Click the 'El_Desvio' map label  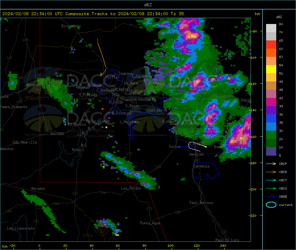[77, 125]
